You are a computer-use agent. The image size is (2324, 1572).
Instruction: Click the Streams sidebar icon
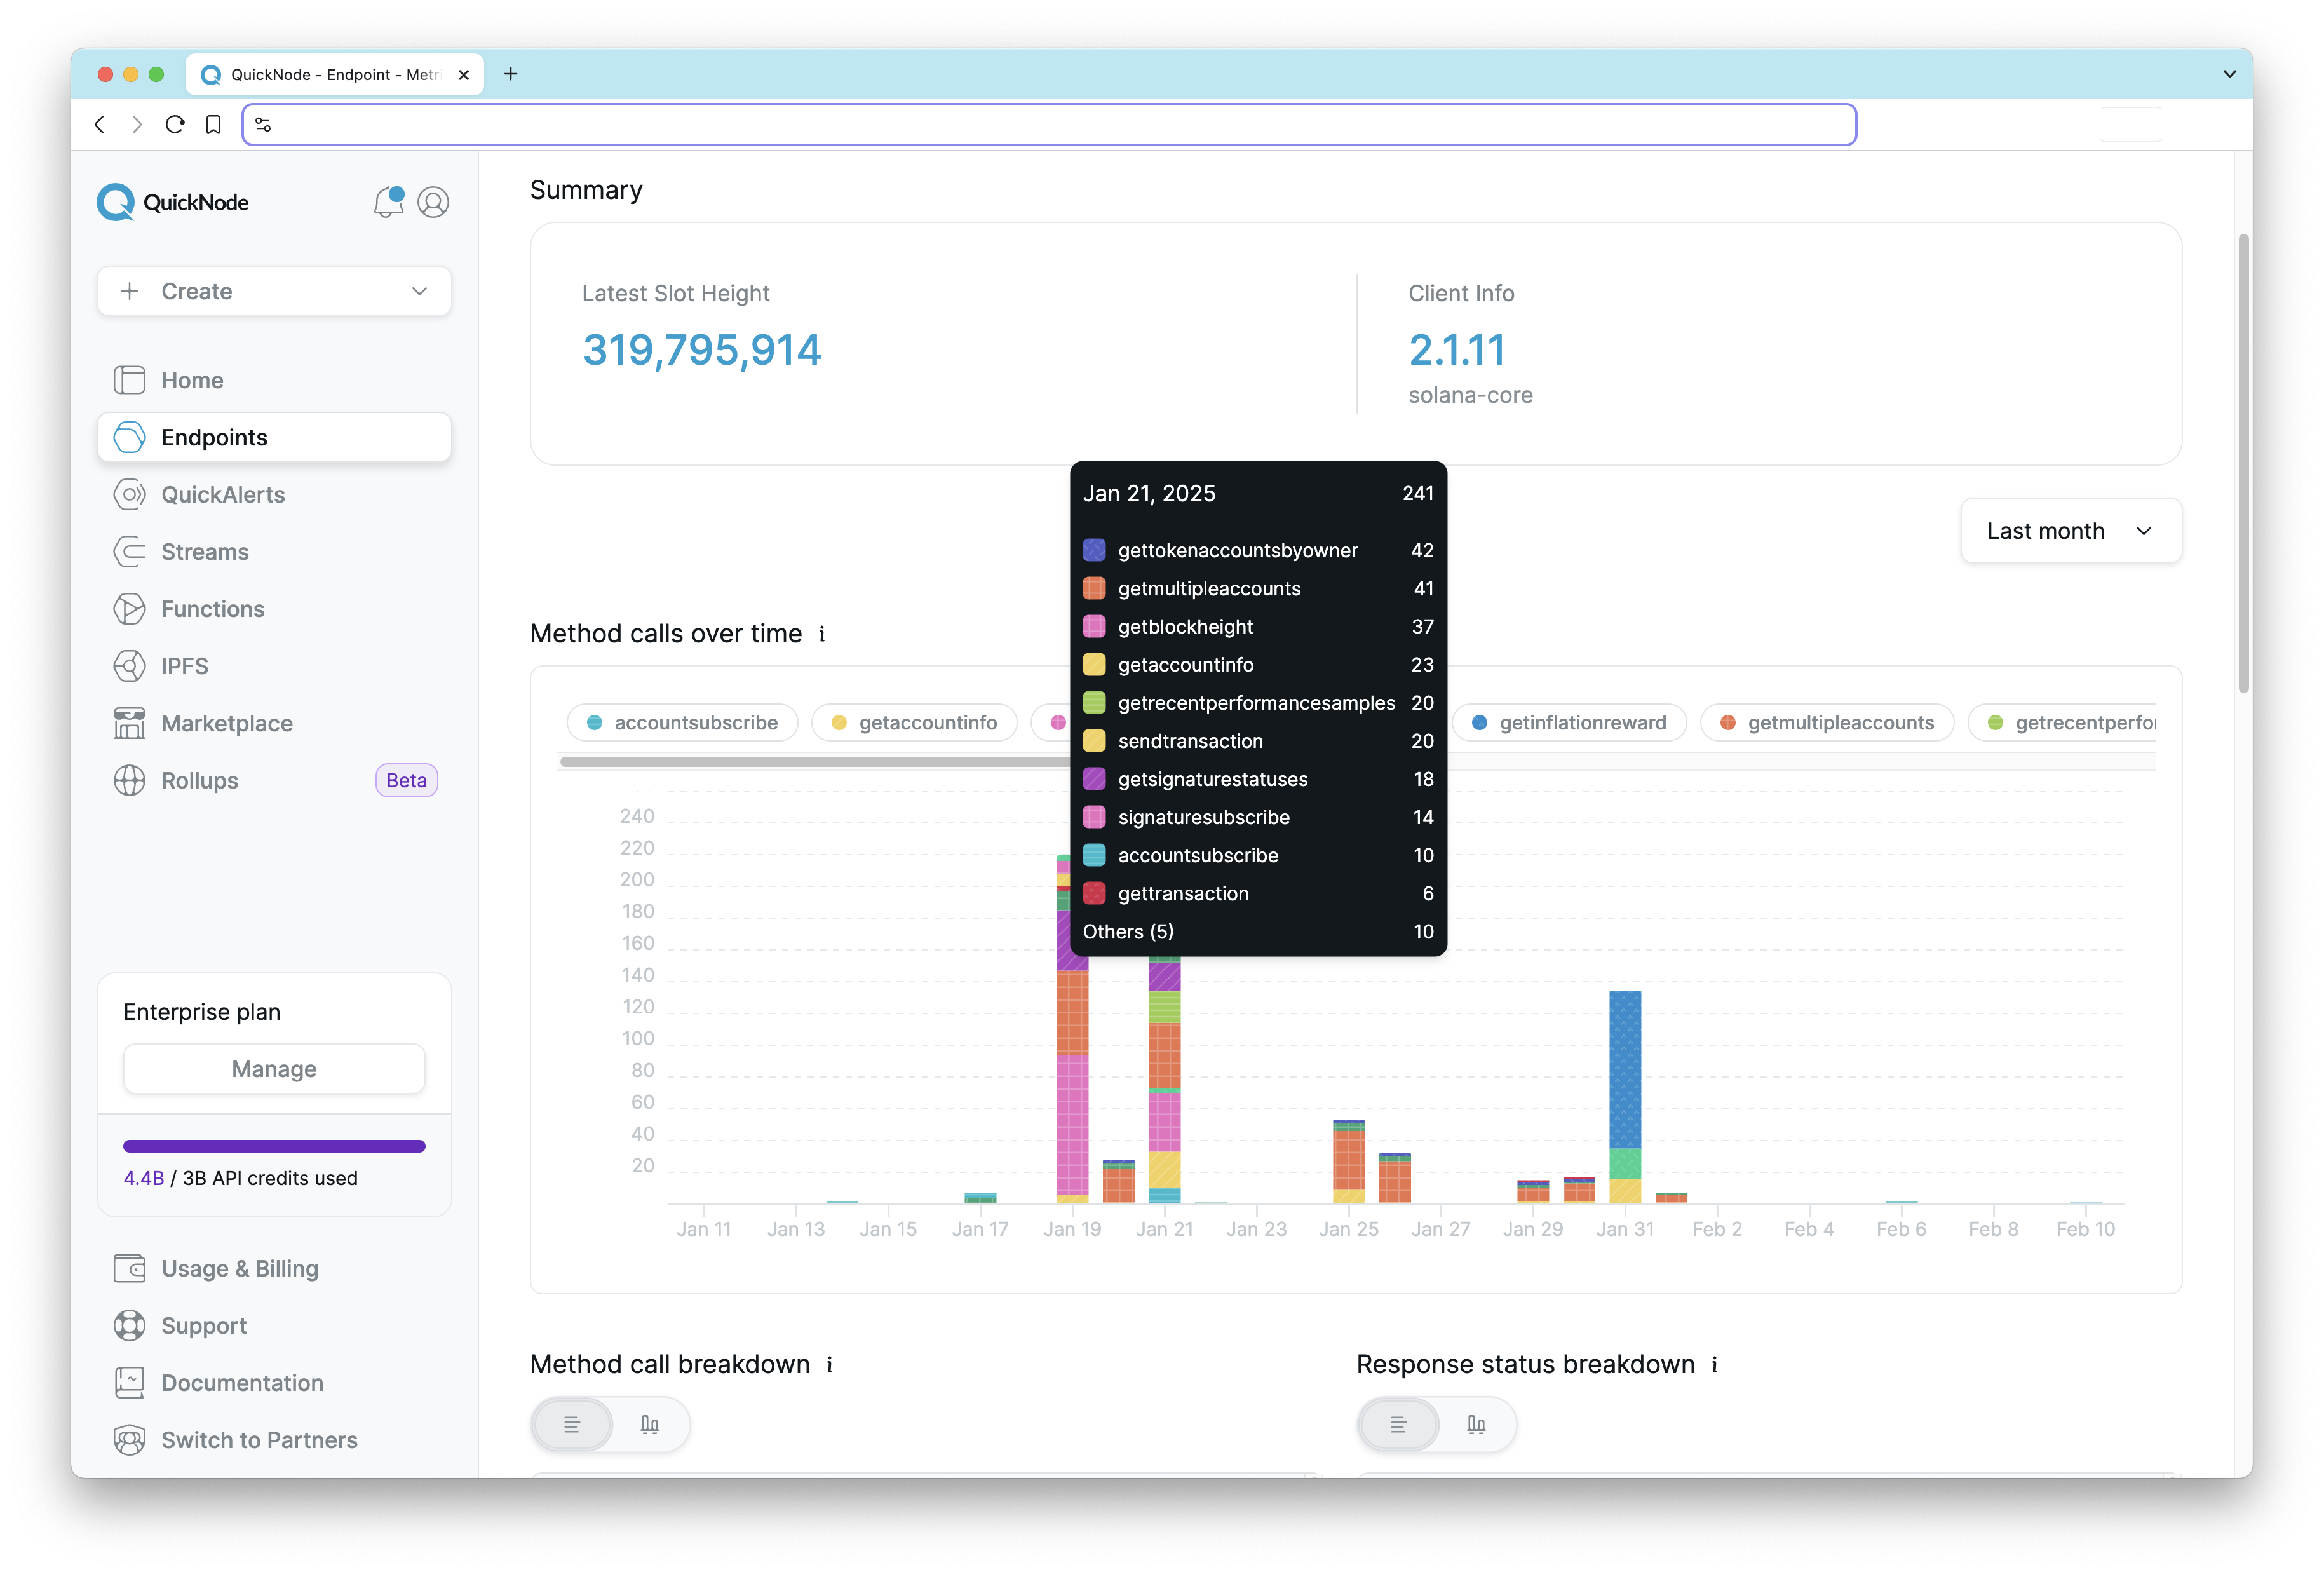coord(129,551)
